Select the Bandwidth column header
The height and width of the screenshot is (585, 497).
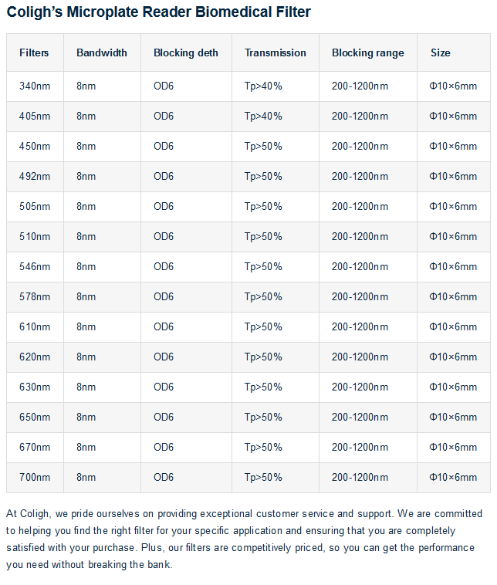tap(102, 53)
